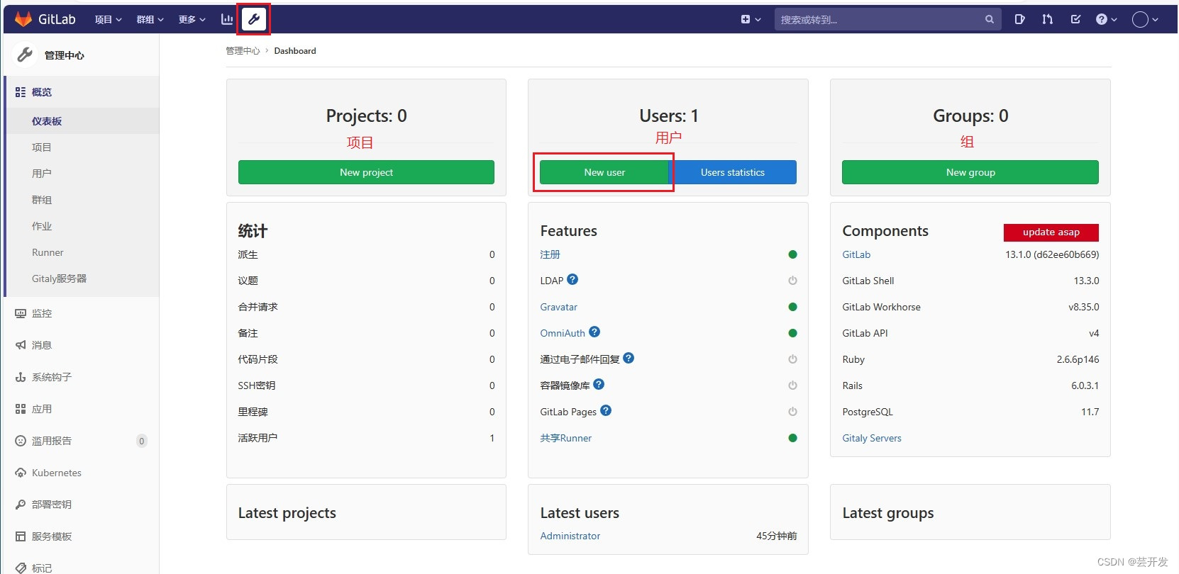1179x574 pixels.
Task: Select 项目 in the sidebar overview list
Action: (x=41, y=147)
